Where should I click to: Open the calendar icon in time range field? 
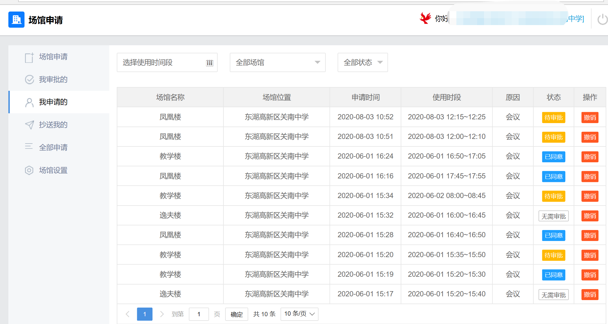click(210, 63)
